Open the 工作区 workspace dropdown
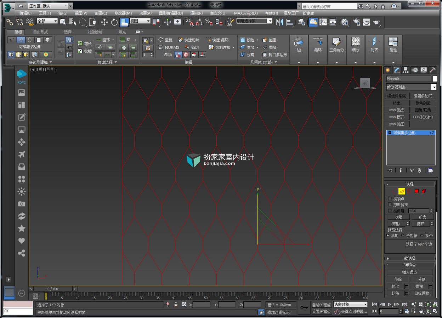Viewport: 442px width, 318px height. 48,6
